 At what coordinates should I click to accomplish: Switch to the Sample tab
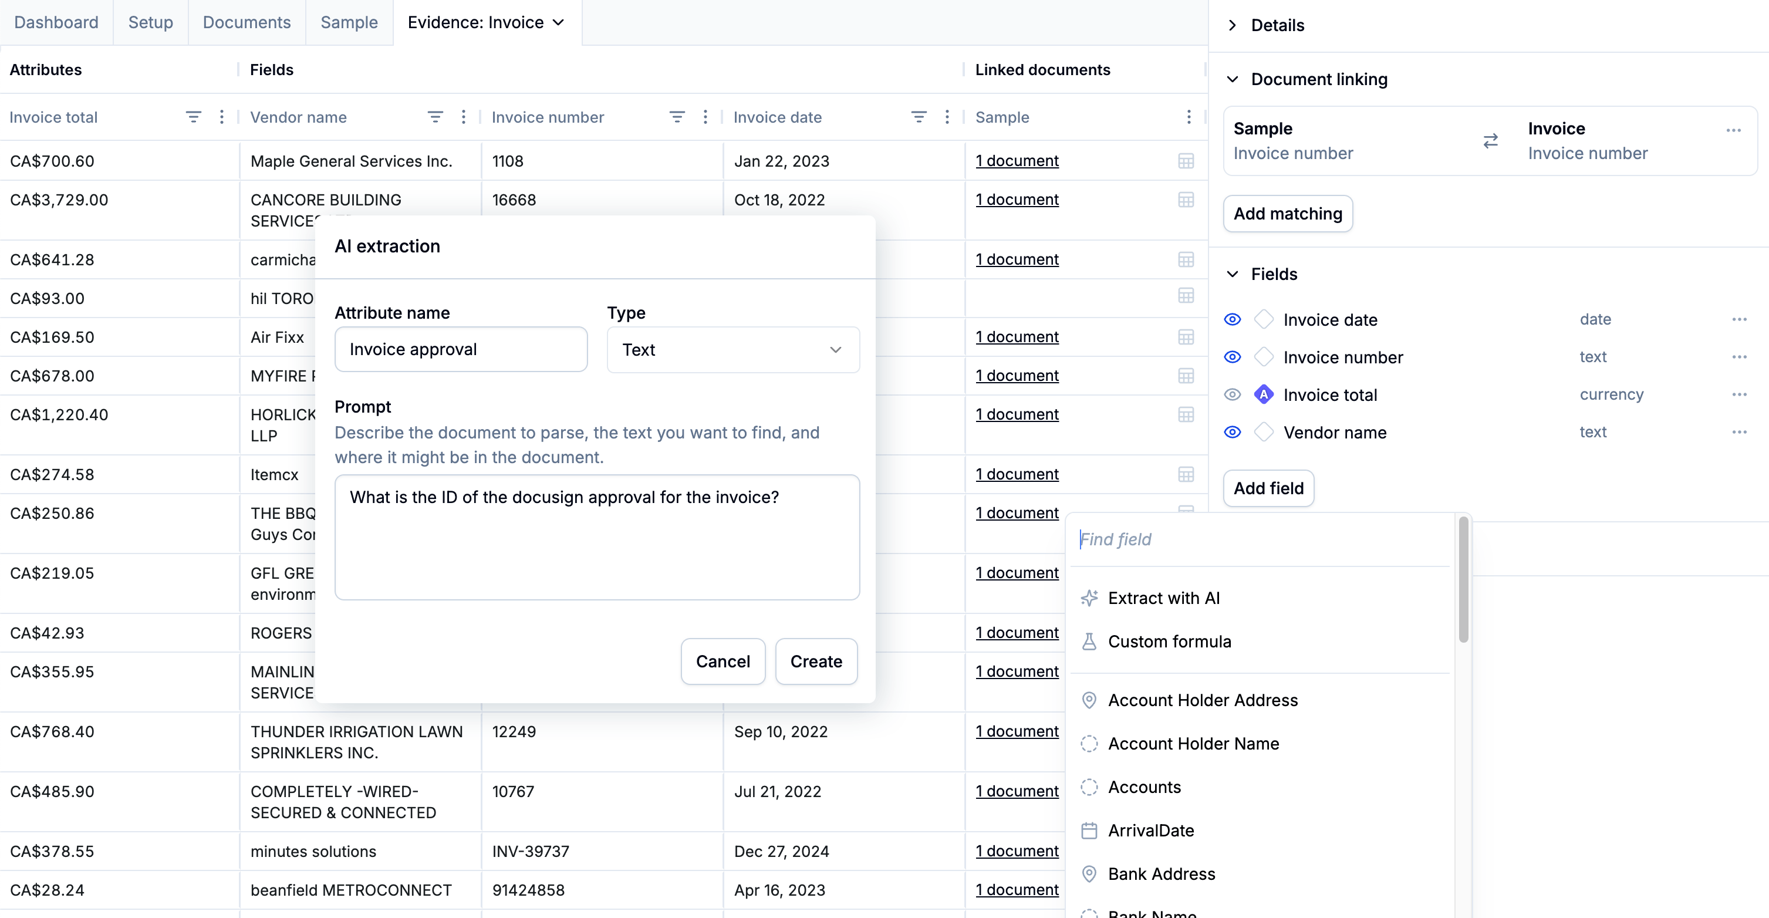[349, 23]
